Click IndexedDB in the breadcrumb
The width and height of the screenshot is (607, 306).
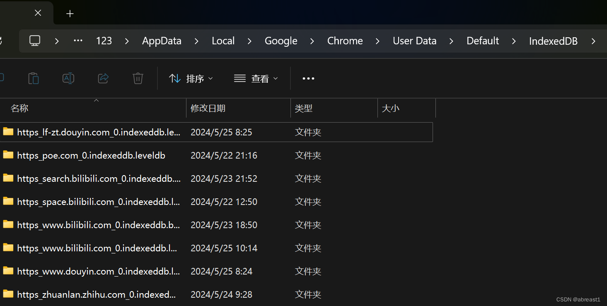click(554, 41)
